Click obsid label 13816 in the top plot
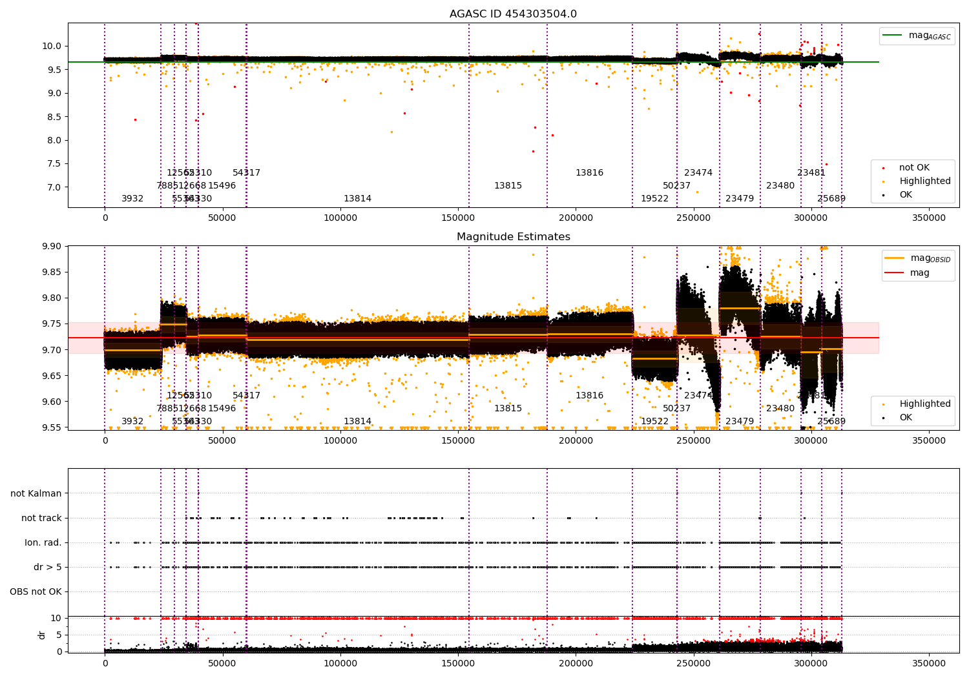 click(x=589, y=173)
